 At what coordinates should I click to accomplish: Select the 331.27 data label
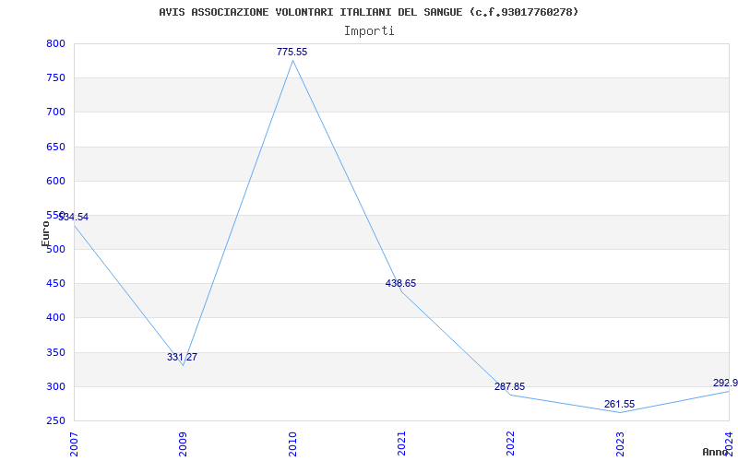click(182, 357)
